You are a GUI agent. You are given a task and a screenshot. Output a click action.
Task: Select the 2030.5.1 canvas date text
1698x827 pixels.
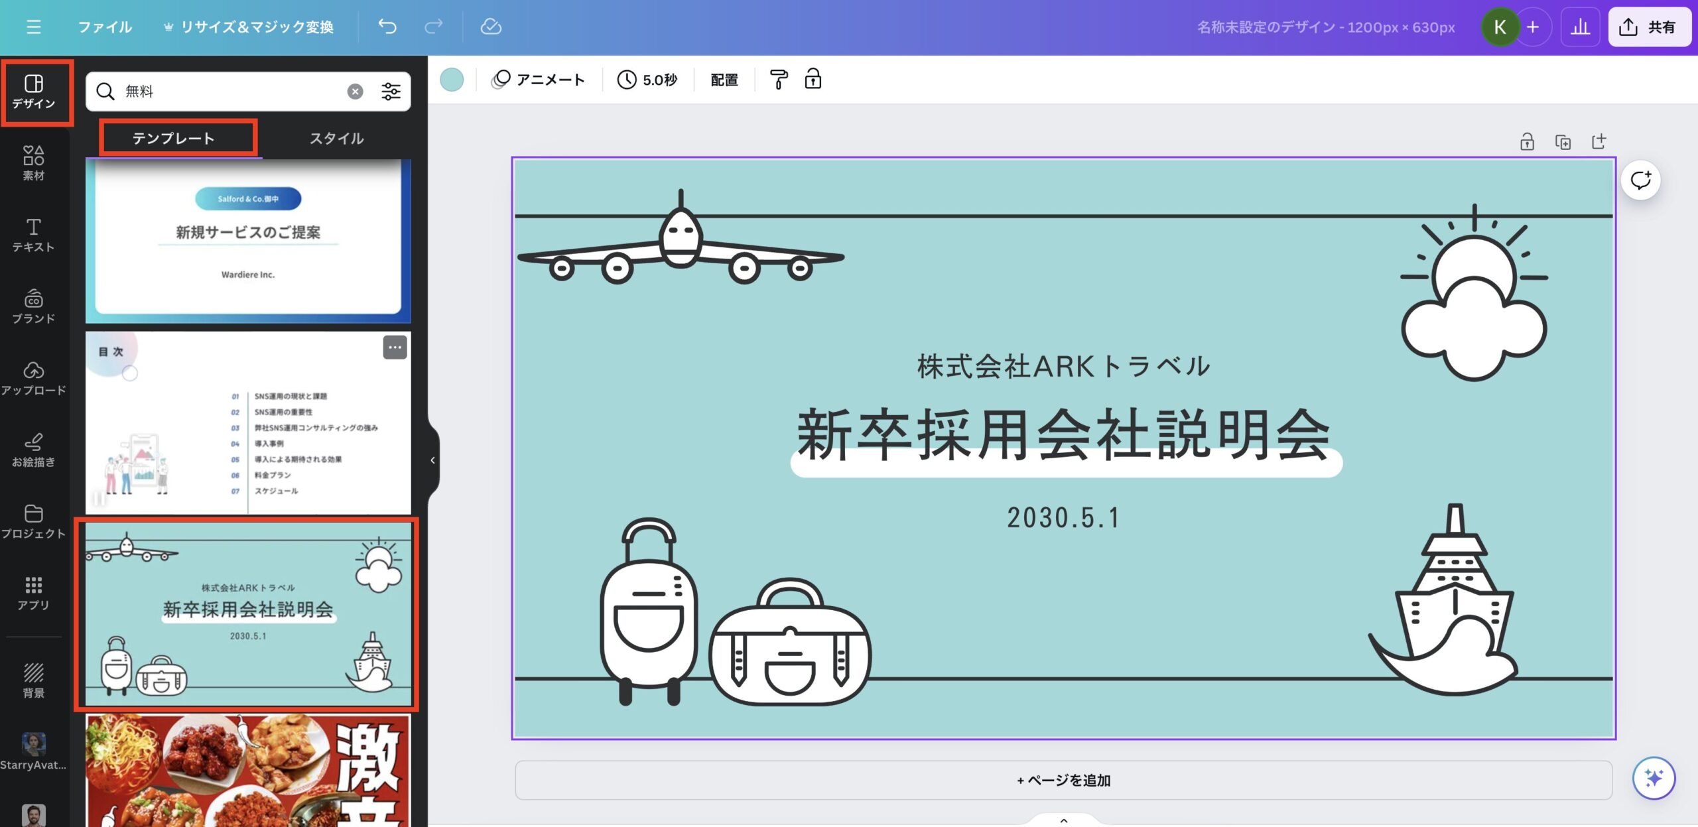[x=1064, y=517]
